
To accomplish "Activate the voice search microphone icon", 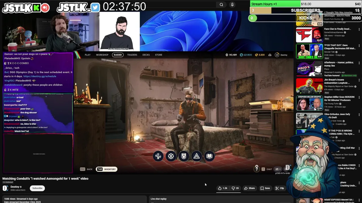I will (232, 5).
